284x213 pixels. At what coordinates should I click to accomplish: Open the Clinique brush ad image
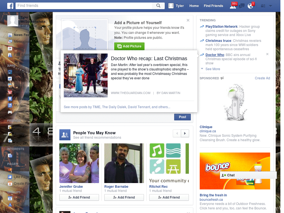[235, 102]
